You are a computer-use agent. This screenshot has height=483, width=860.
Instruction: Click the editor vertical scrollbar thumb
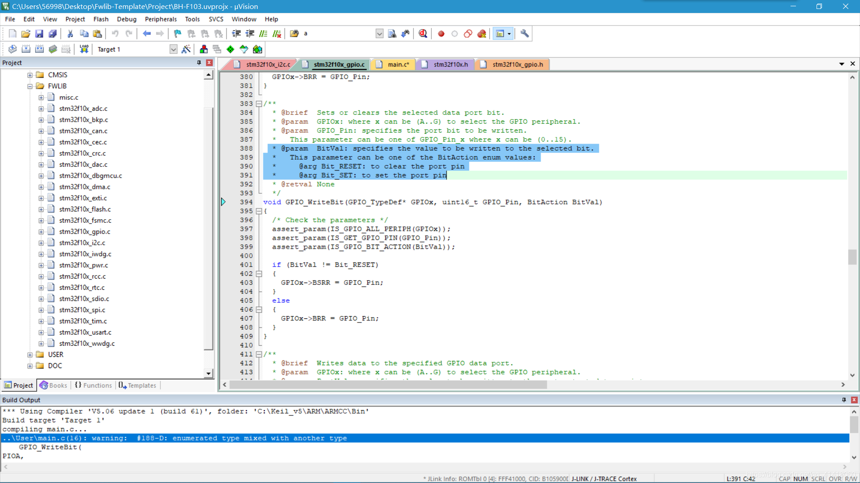click(x=852, y=257)
